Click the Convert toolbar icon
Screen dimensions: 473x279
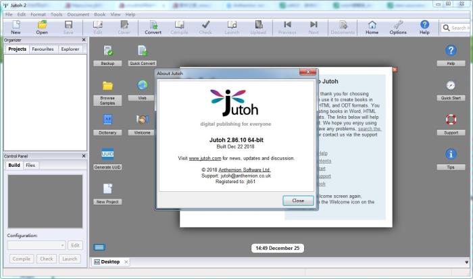[153, 28]
